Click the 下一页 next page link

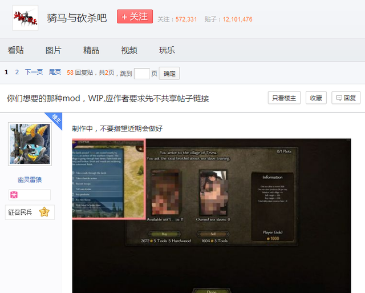pos(34,73)
